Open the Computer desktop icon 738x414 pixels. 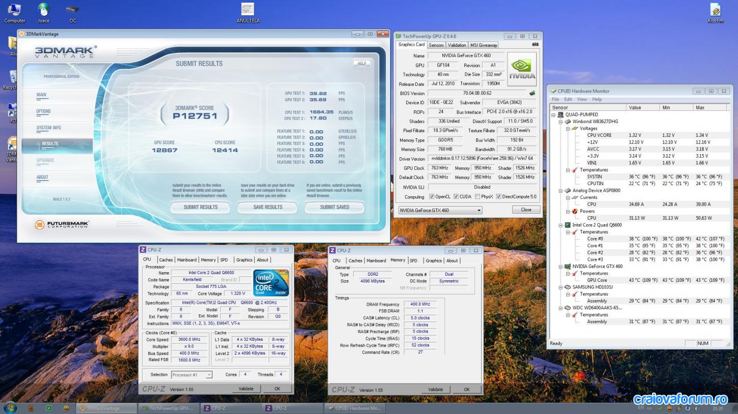pos(14,13)
